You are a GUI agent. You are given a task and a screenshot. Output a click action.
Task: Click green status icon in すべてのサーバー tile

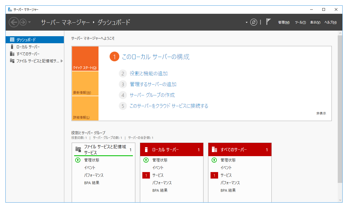tap(214, 160)
